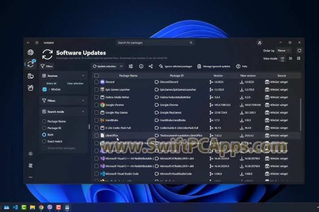Check the Google Chrome package checkbox
Viewport: 319px width, 212px height.
coord(97,105)
